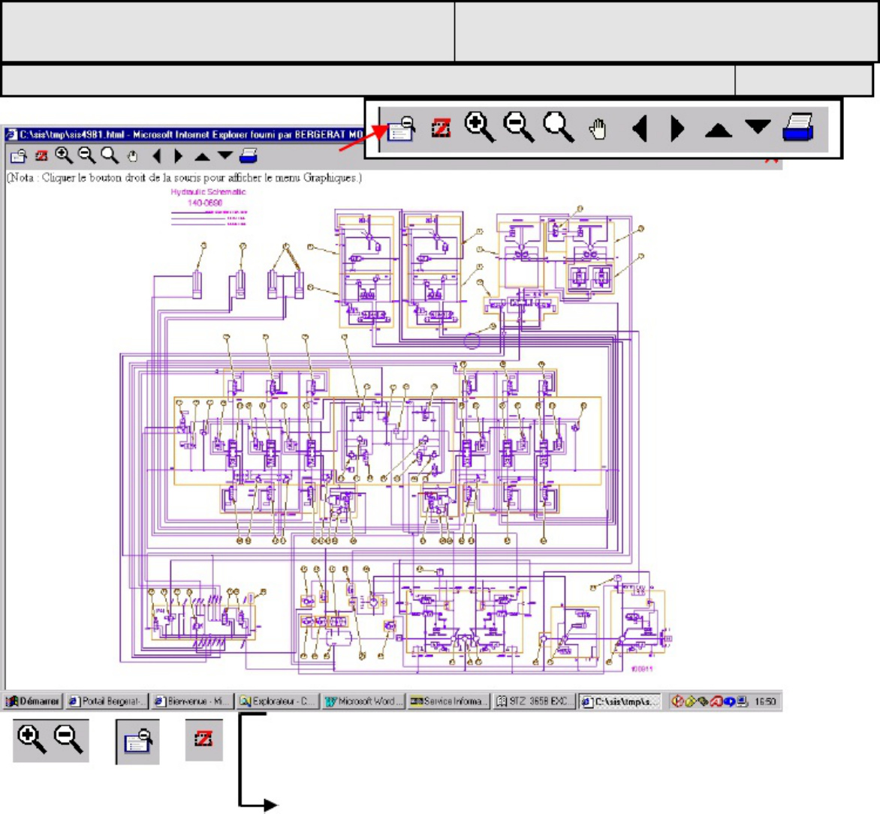Select hand pan tool in the browser window's small toolbar

[132, 156]
